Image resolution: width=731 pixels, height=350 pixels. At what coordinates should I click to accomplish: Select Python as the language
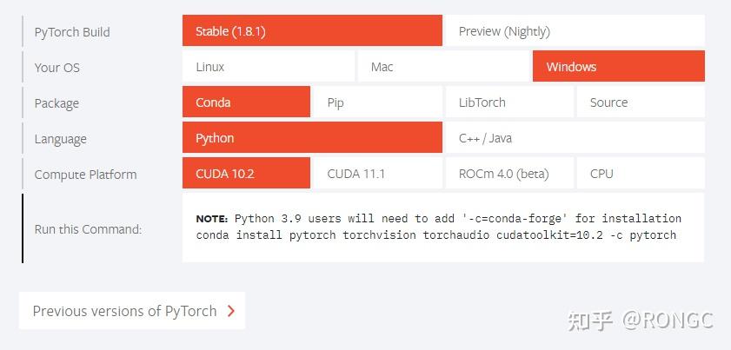(x=312, y=137)
